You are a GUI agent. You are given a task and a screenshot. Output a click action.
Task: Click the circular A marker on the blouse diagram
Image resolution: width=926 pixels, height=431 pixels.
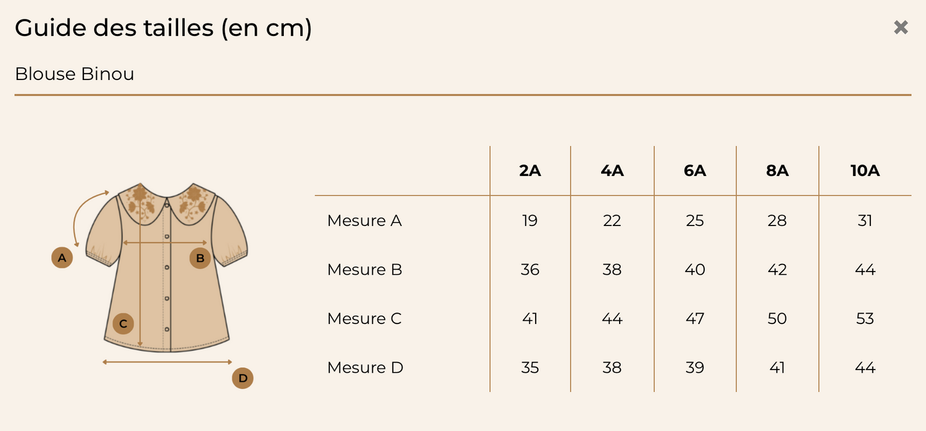(62, 257)
